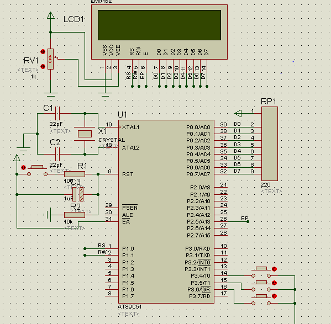Toggle the reset button red actuator dot

coord(23,168)
